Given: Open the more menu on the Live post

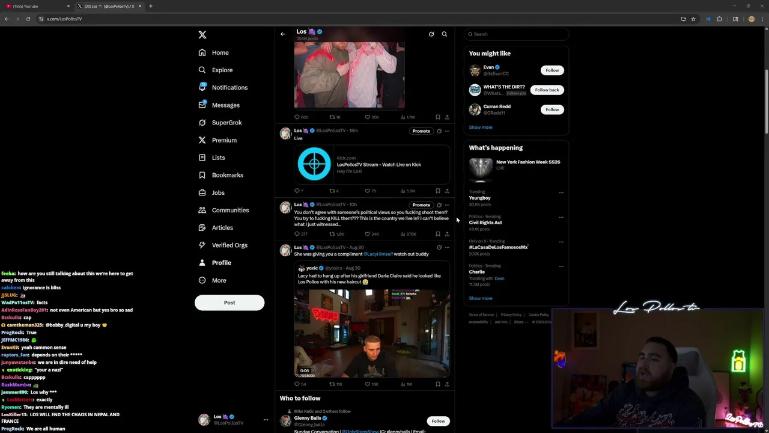Looking at the screenshot, I should click(x=447, y=131).
